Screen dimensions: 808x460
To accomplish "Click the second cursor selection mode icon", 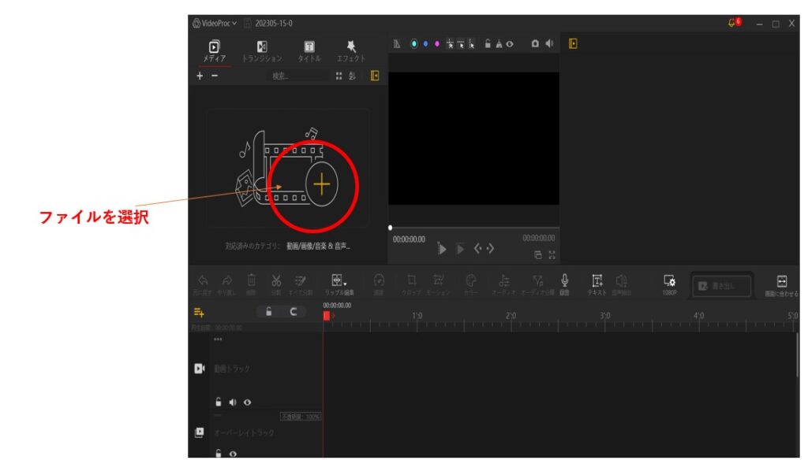I will tap(461, 44).
